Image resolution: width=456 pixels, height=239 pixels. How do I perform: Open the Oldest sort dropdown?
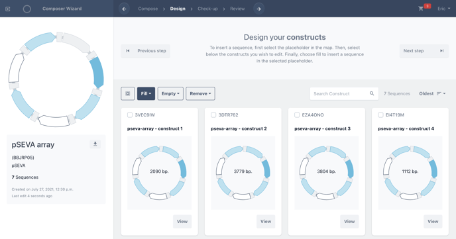[x=432, y=93]
